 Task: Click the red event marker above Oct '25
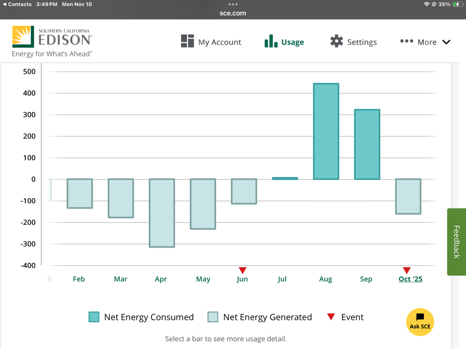coord(406,270)
